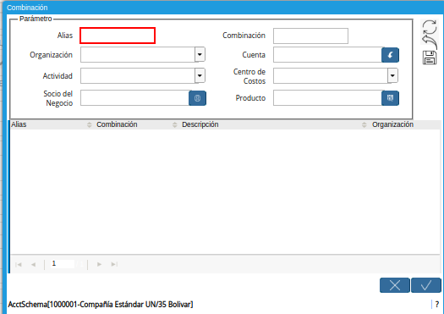This screenshot has height=314, width=444.
Task: Click the Organización combo box field
Action: pos(138,55)
